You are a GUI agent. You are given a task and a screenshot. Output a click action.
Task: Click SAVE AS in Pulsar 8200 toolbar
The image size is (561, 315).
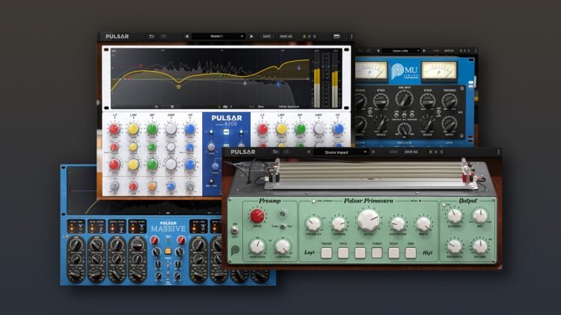coord(286,37)
